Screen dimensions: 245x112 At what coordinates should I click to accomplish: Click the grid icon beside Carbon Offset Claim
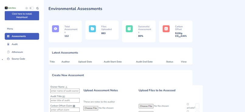pyautogui.click(x=74, y=106)
